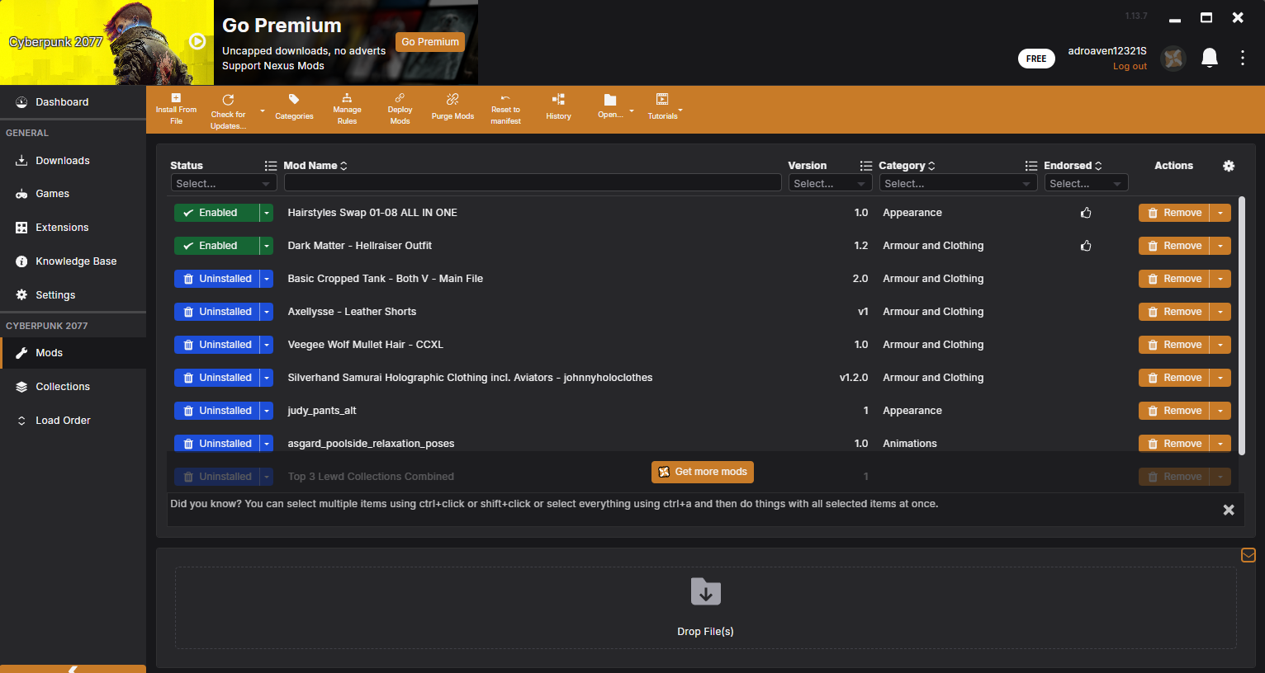Image resolution: width=1265 pixels, height=673 pixels.
Task: Open Manage Rules in the toolbar
Action: (x=347, y=98)
